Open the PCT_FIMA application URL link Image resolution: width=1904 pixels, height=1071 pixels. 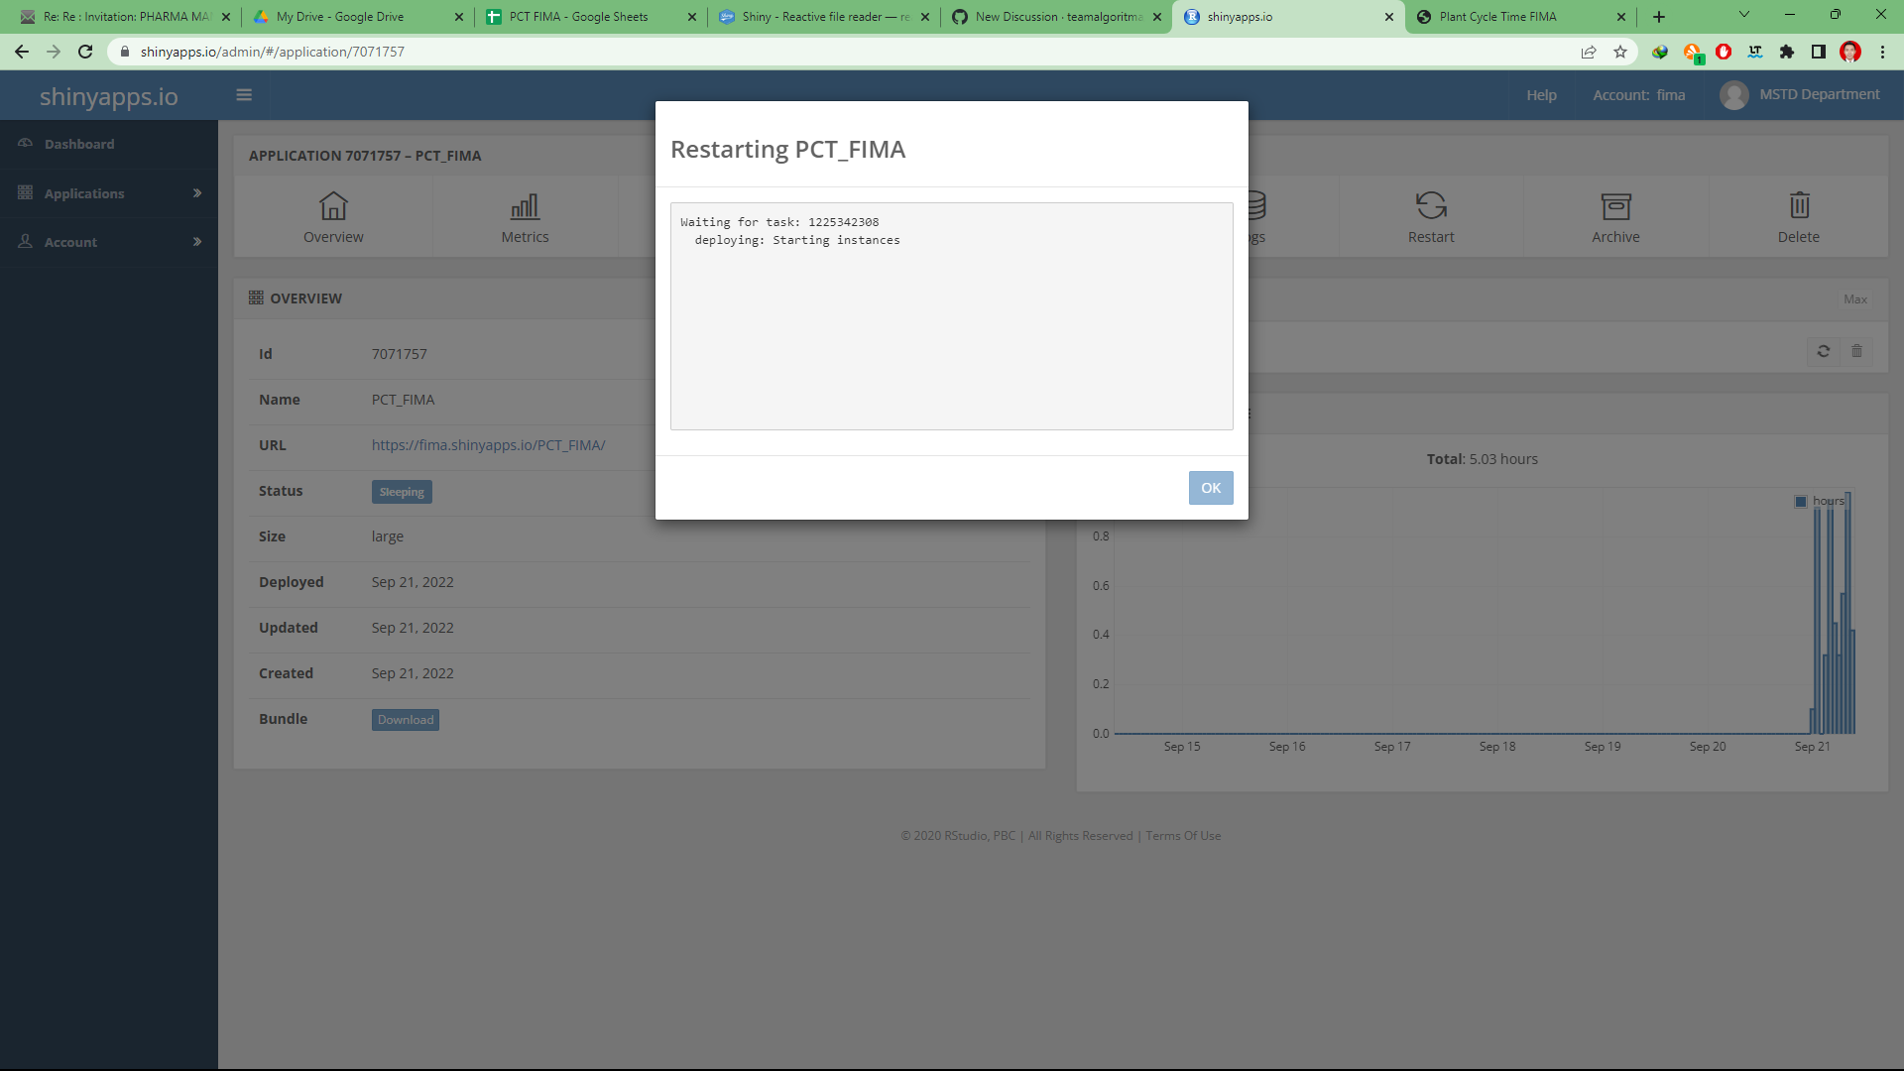[488, 444]
